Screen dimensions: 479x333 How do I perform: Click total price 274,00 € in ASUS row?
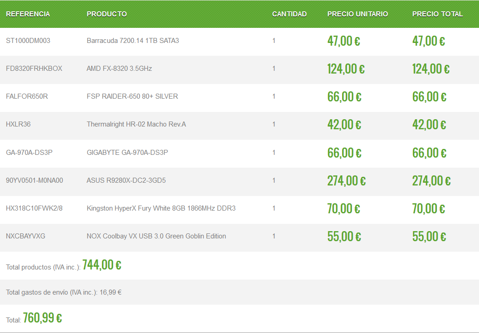tap(432, 180)
